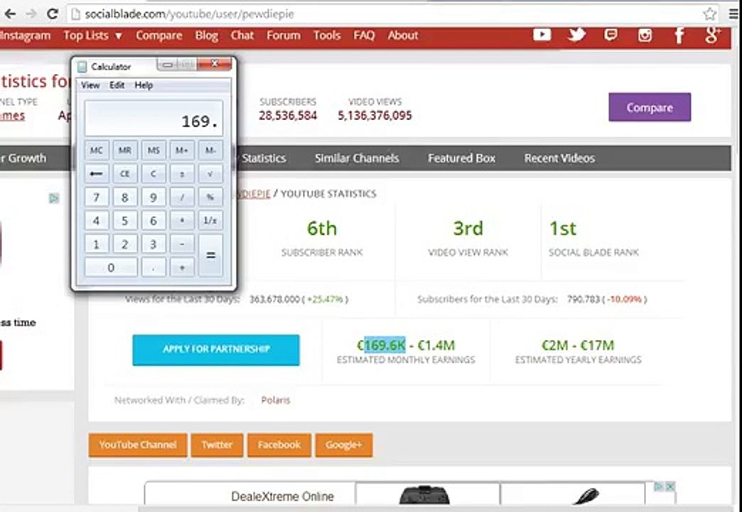Click the address bar URL field
The height and width of the screenshot is (512, 742).
(393, 14)
